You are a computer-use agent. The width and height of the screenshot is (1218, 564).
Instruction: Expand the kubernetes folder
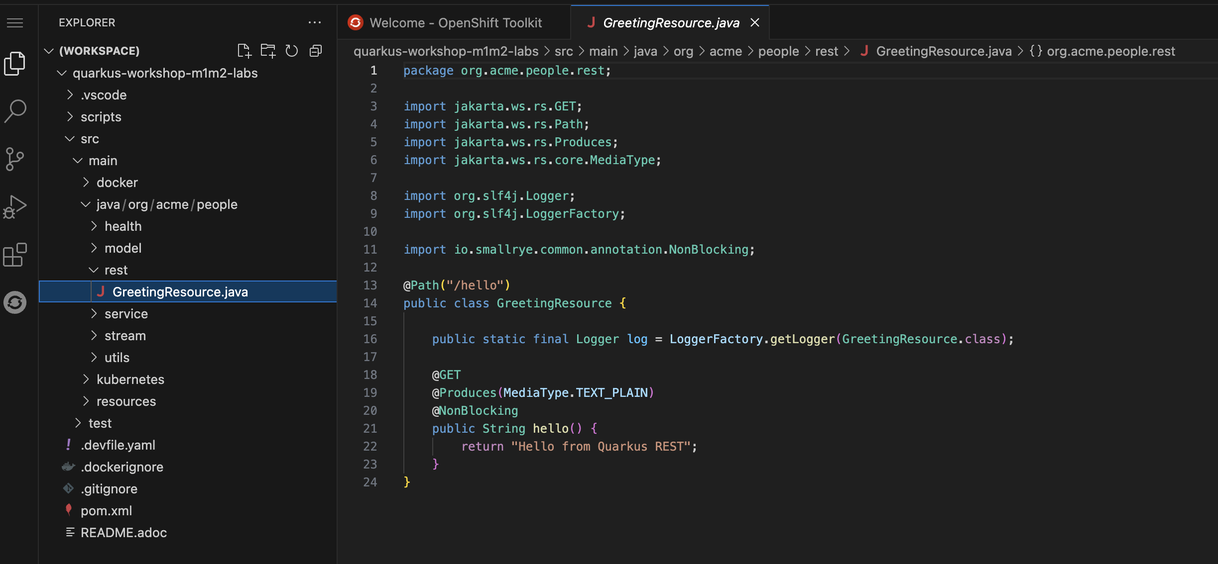tap(130, 379)
